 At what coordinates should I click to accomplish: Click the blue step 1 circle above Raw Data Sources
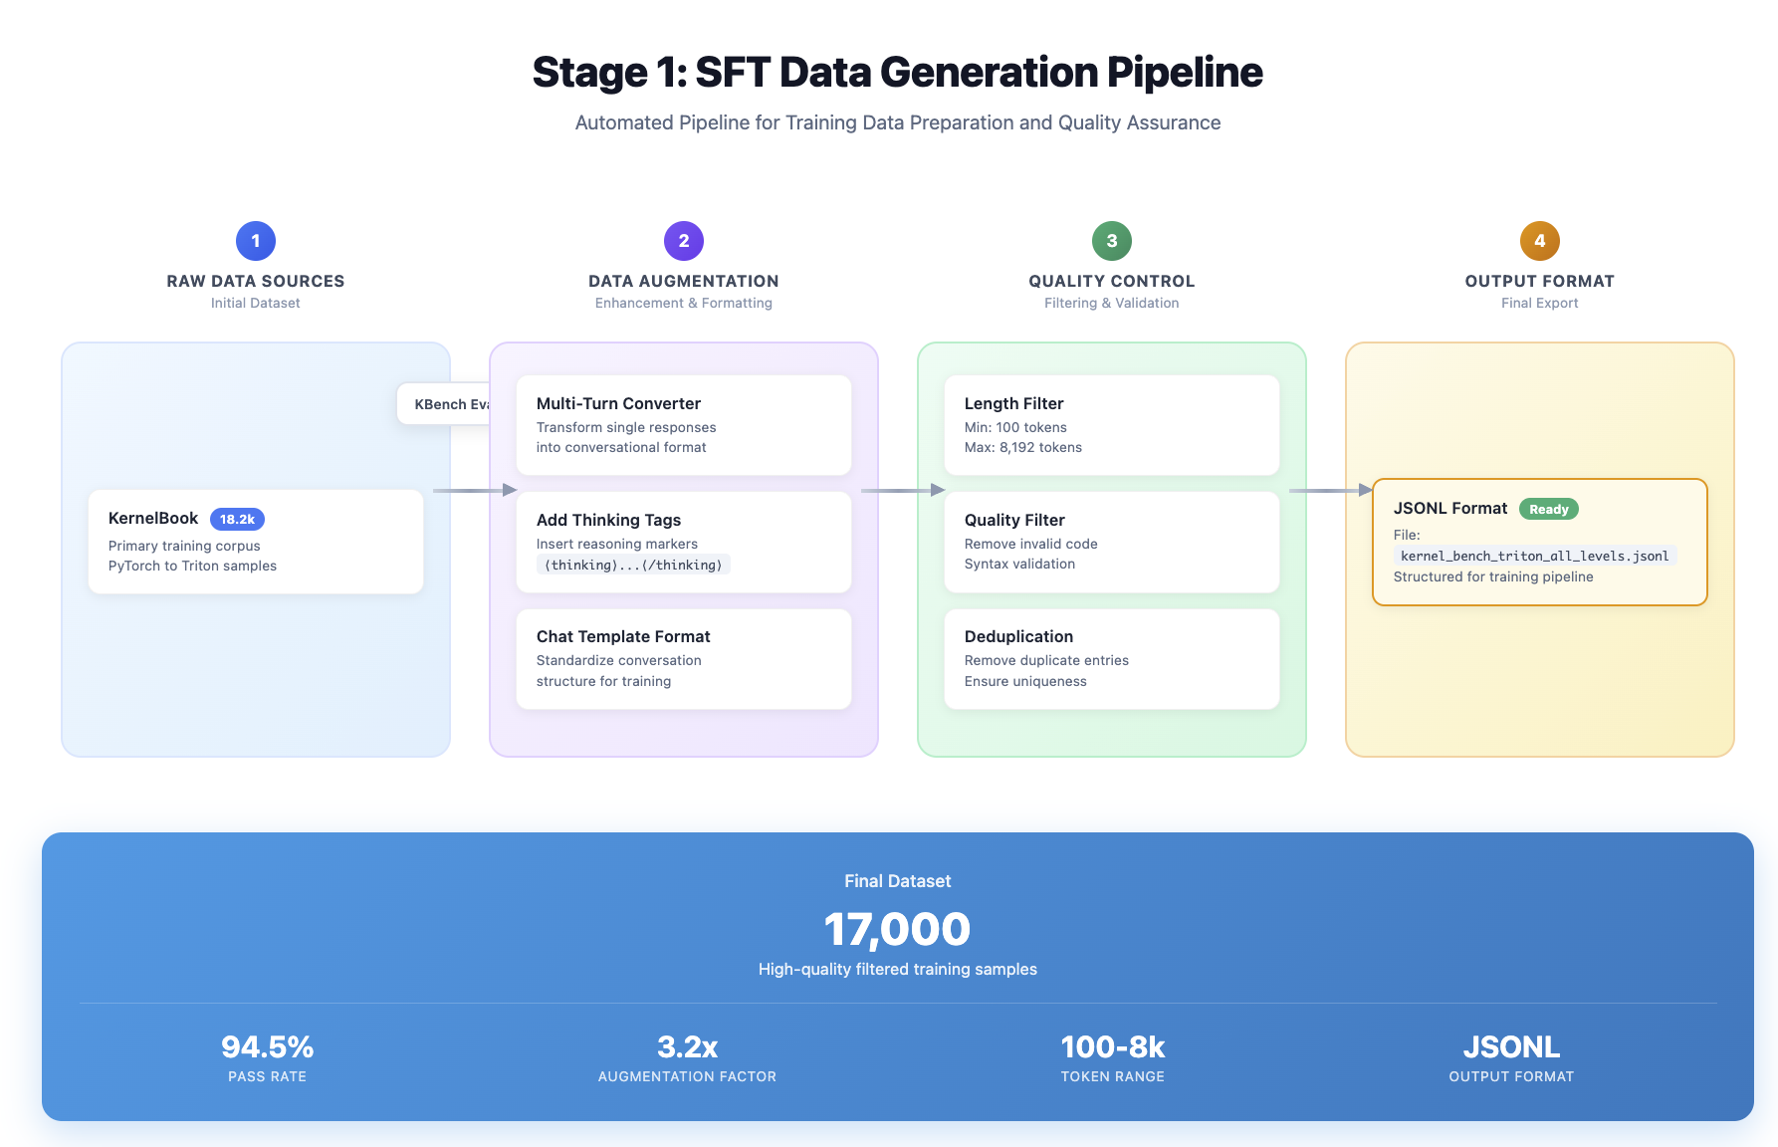[x=255, y=240]
